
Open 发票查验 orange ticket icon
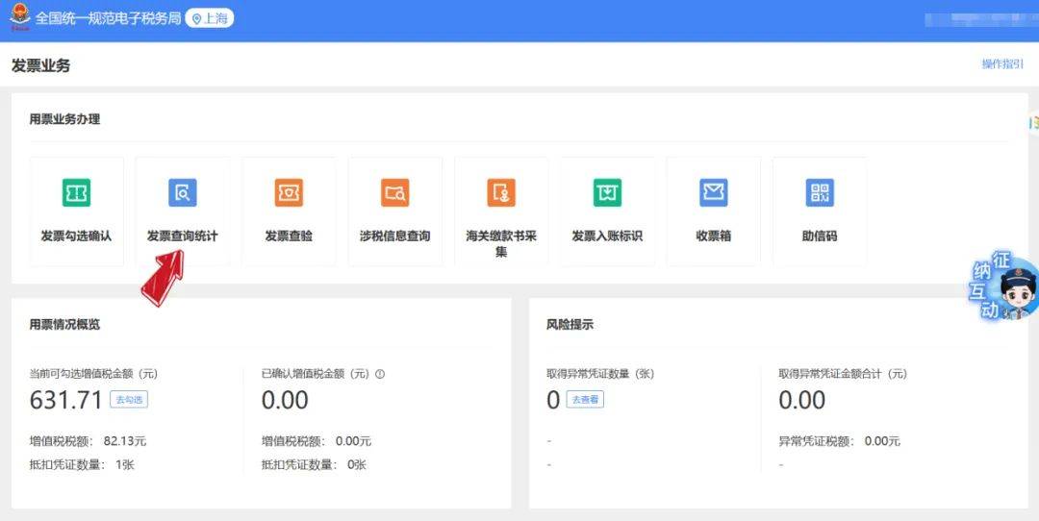[x=289, y=192]
